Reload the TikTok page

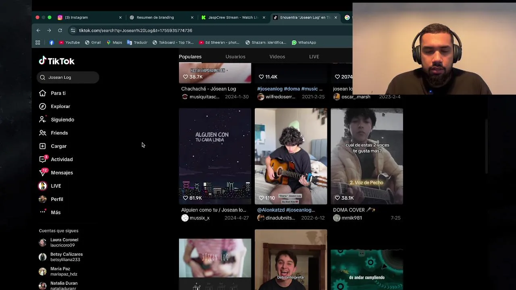pyautogui.click(x=60, y=30)
